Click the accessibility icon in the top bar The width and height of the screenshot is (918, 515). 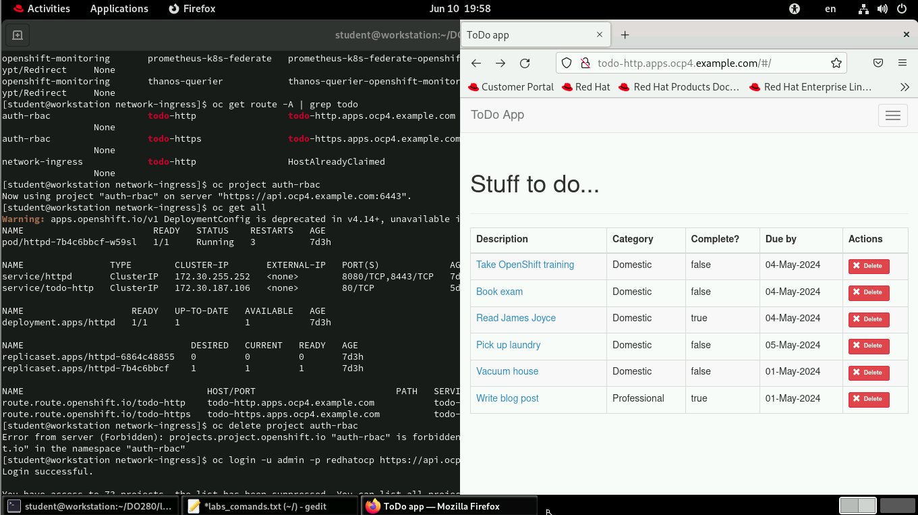click(795, 9)
